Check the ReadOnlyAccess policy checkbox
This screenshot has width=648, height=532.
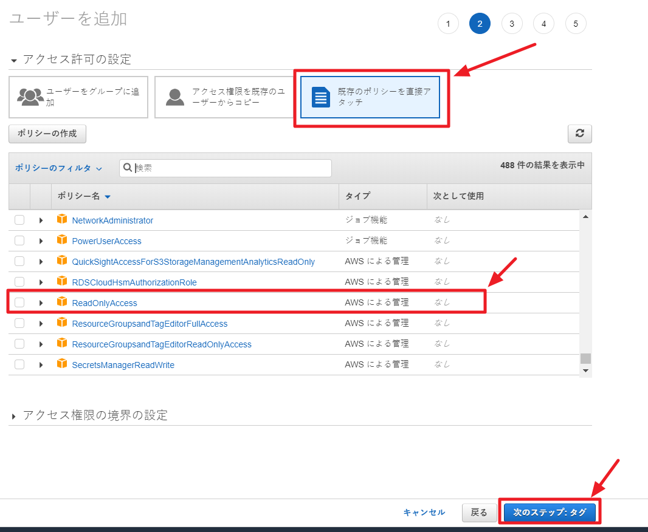coord(19,302)
